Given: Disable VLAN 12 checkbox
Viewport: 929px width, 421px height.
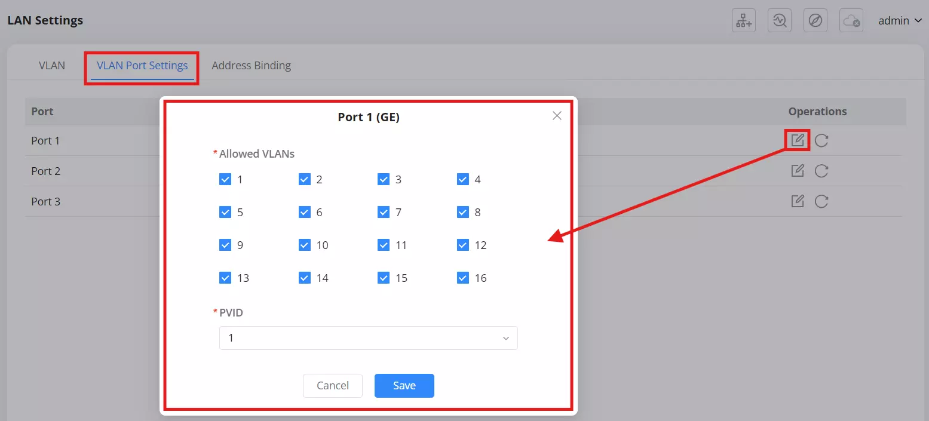Looking at the screenshot, I should [x=463, y=245].
